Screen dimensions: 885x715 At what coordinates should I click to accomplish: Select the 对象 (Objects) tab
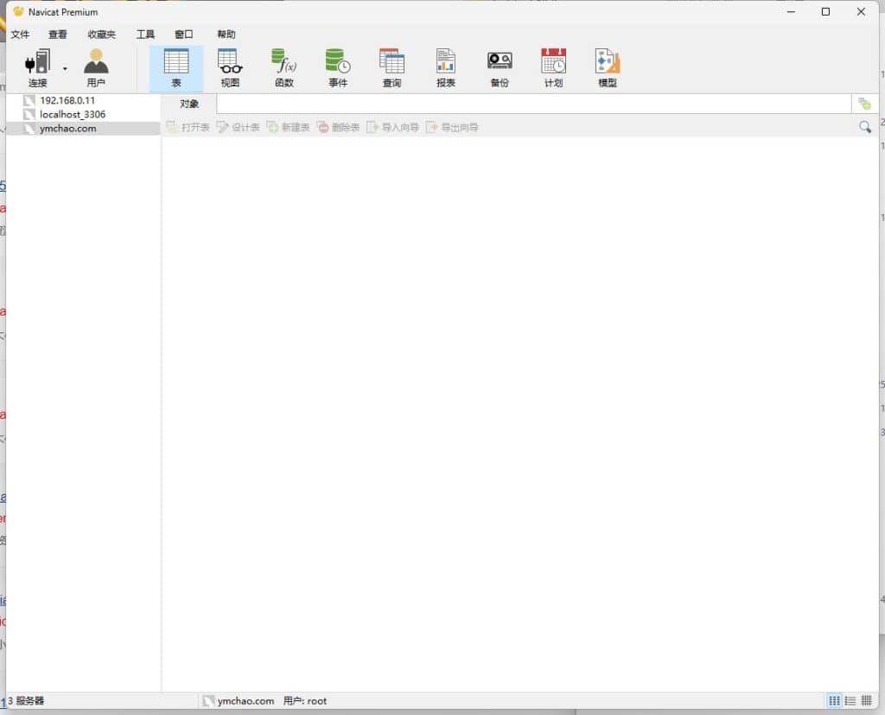(x=189, y=104)
